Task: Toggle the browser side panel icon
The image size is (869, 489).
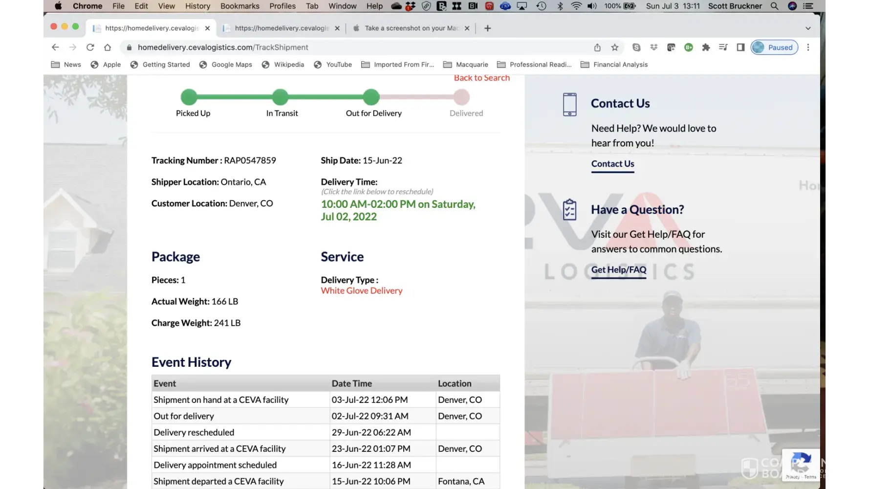Action: point(740,47)
